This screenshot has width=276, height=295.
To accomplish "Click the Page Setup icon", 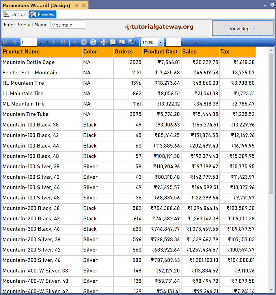I will pyautogui.click(x=122, y=42).
